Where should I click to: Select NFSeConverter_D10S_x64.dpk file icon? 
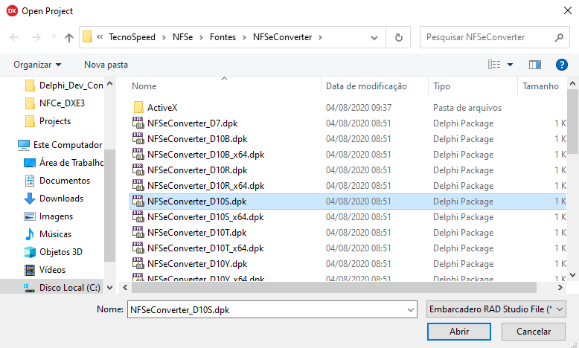138,216
